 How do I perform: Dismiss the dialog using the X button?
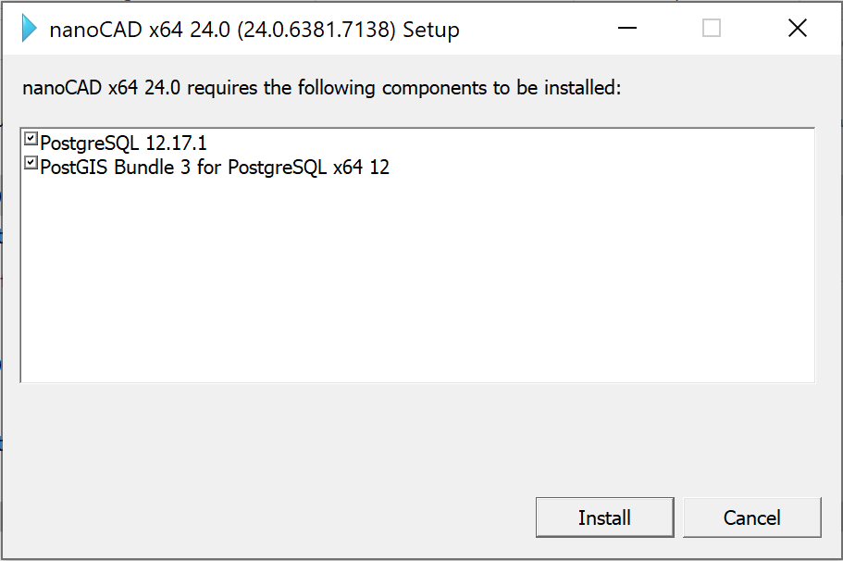coord(797,29)
